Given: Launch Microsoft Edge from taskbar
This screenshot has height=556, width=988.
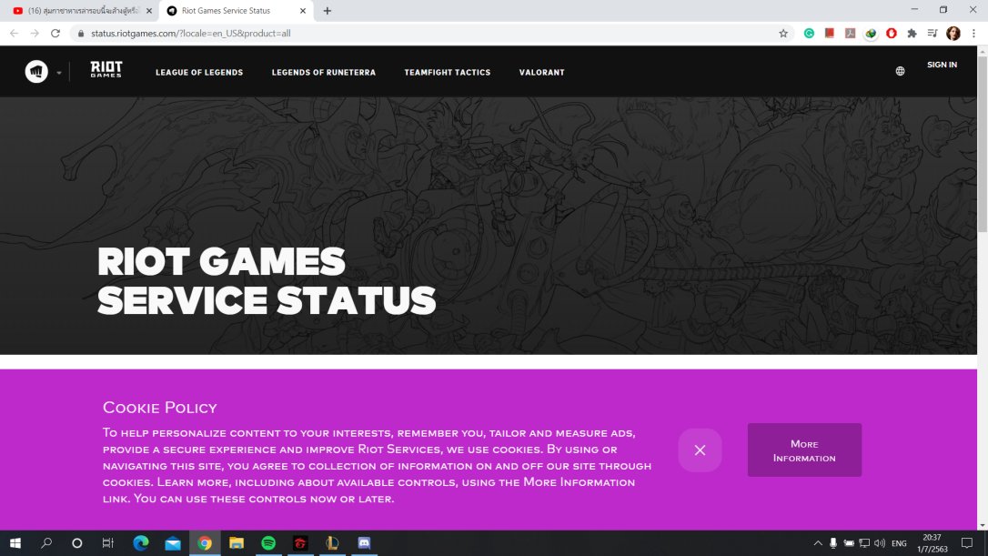Looking at the screenshot, I should coord(140,542).
